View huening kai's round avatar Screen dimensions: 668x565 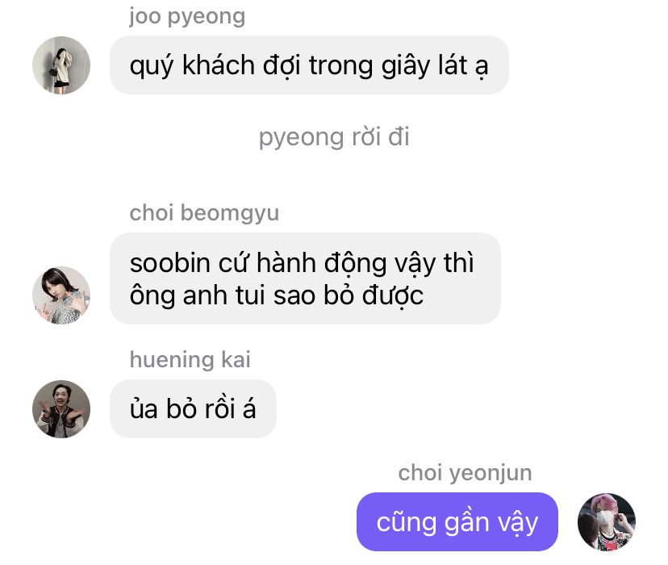point(61,409)
